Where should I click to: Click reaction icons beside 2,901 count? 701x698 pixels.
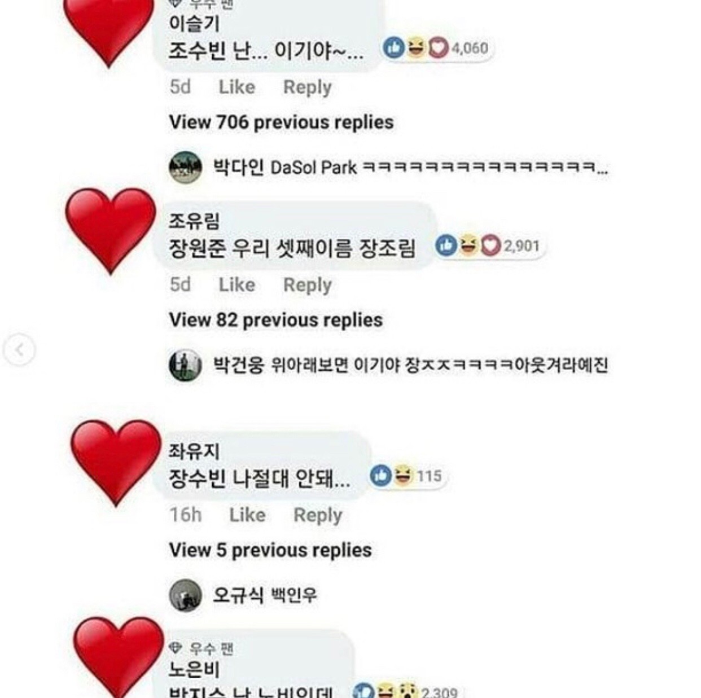tap(468, 245)
